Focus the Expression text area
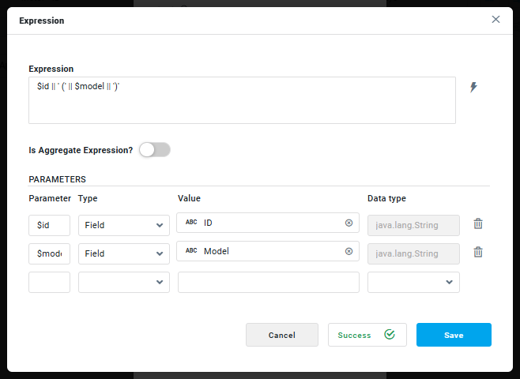This screenshot has height=379, width=520. point(242,100)
